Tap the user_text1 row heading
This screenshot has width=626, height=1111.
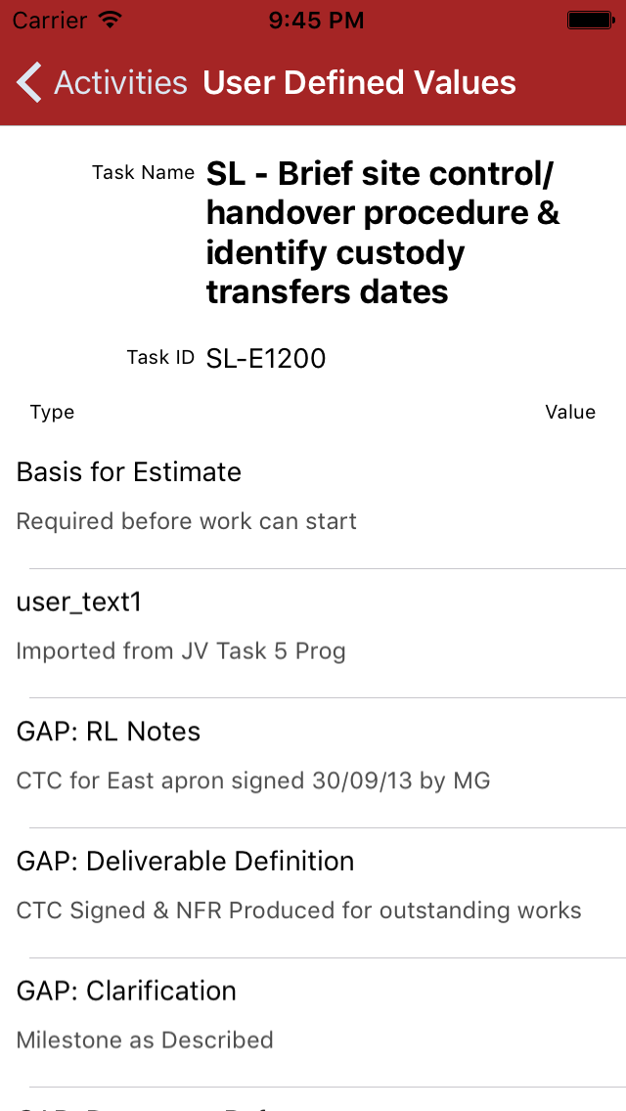tap(79, 602)
